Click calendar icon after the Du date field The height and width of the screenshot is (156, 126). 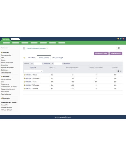pyautogui.click(x=43, y=63)
